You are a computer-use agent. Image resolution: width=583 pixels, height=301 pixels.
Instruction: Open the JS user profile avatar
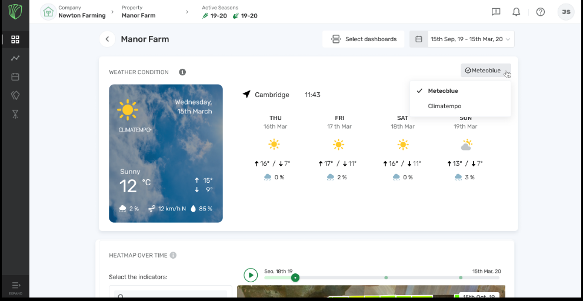click(565, 12)
